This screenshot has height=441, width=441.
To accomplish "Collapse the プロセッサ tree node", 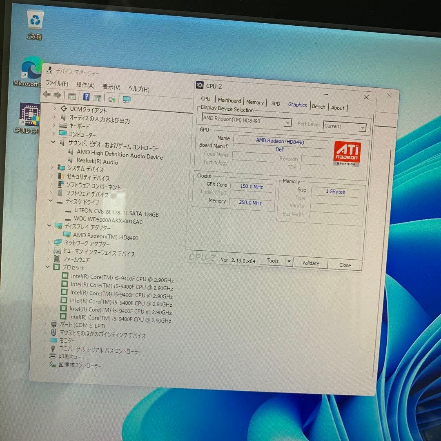I will coord(47,267).
